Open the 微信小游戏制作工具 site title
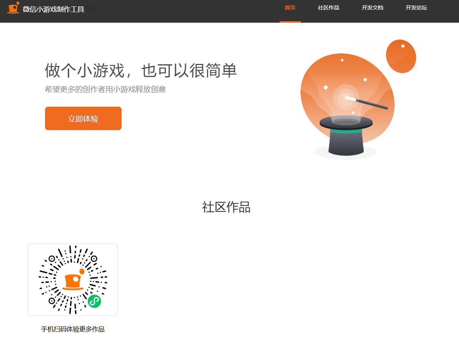 (x=53, y=9)
